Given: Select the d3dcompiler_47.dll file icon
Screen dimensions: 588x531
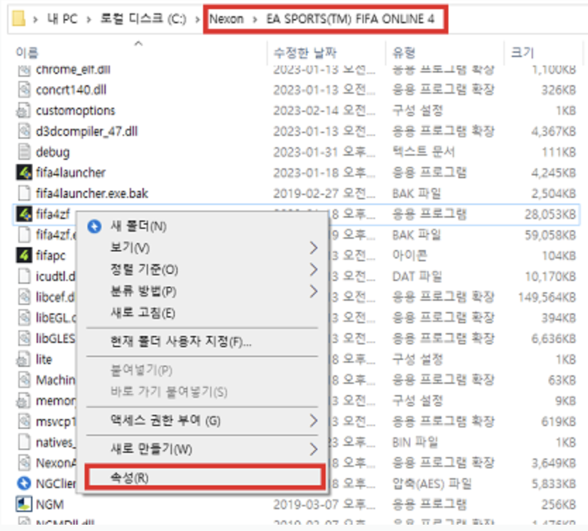Looking at the screenshot, I should click(x=24, y=131).
